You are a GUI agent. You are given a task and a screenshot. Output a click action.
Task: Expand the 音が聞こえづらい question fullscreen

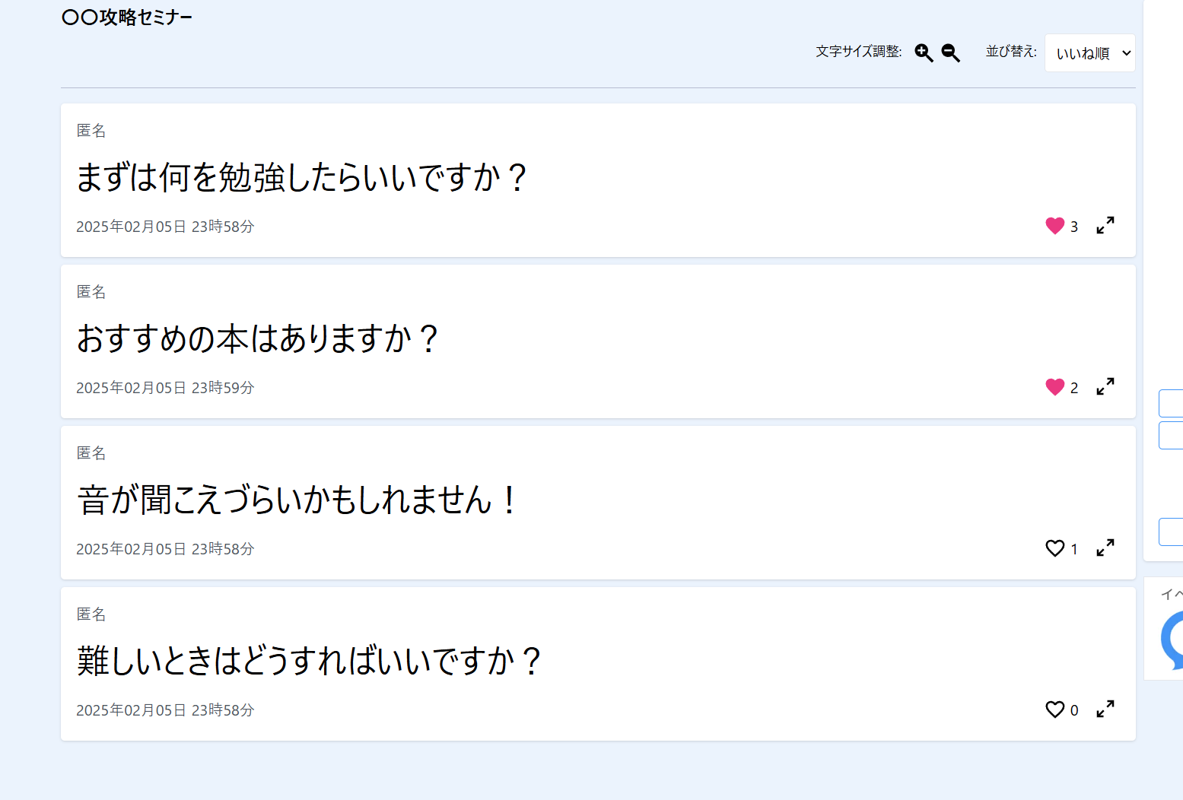(1105, 548)
